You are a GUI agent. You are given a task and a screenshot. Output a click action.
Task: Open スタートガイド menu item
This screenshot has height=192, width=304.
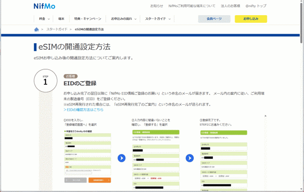(155, 19)
